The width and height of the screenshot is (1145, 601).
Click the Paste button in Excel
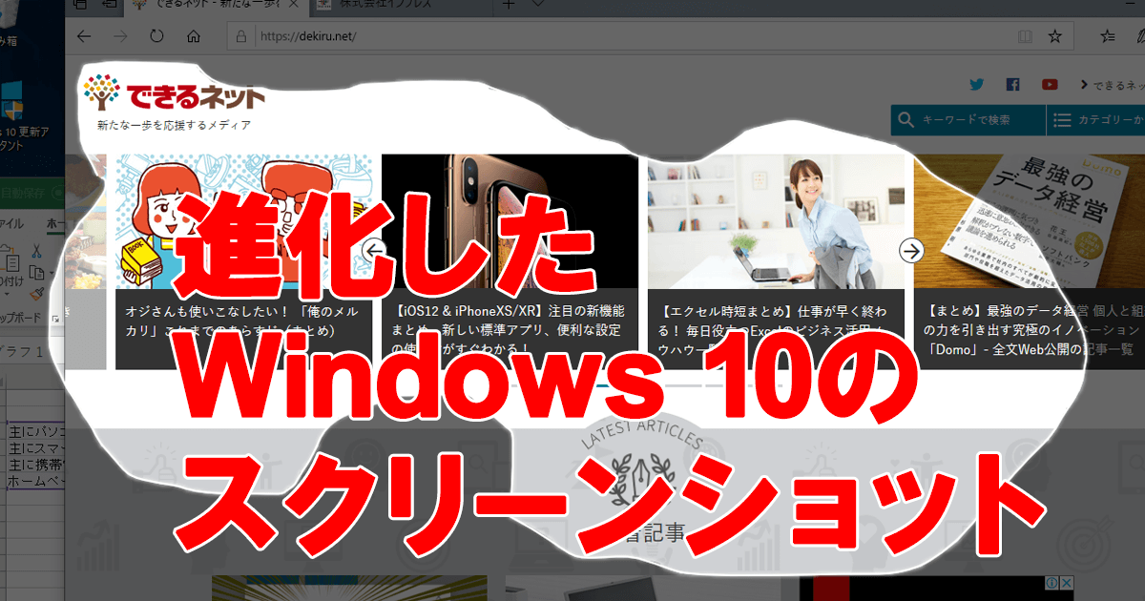point(10,270)
